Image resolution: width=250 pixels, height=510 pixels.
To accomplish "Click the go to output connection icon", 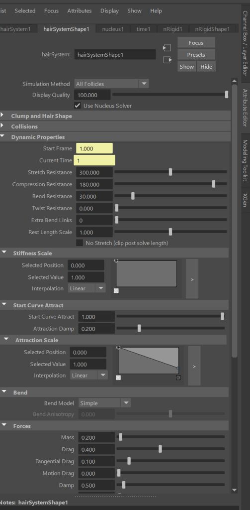I will tap(167, 60).
